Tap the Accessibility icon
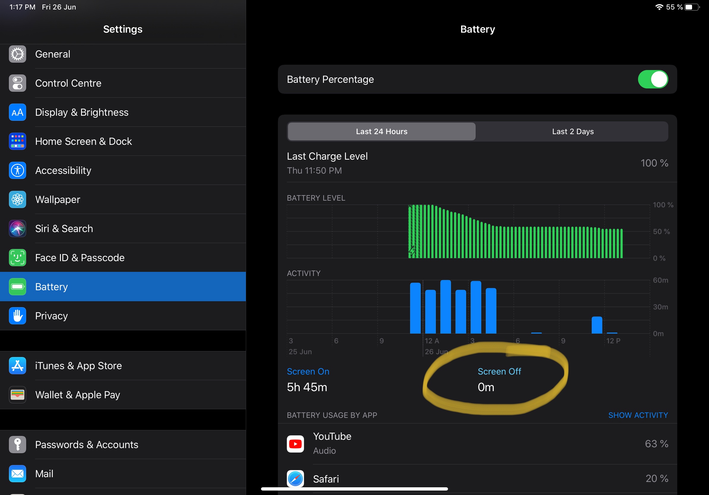The image size is (709, 495). (17, 170)
